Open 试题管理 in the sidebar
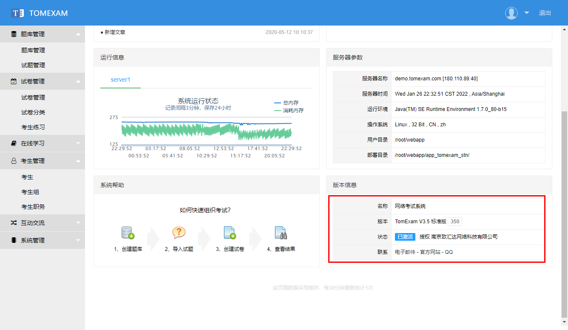Viewport: 568px width, 330px height. pyautogui.click(x=33, y=65)
